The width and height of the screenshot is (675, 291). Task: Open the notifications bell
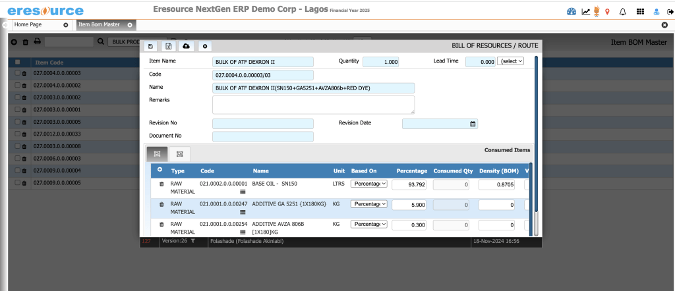(622, 12)
